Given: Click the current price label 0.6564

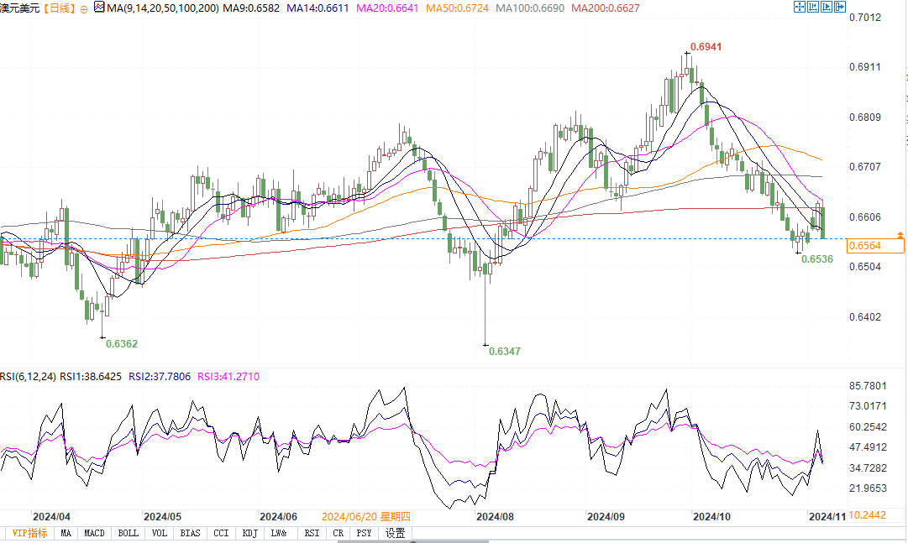Looking at the screenshot, I should [x=865, y=245].
